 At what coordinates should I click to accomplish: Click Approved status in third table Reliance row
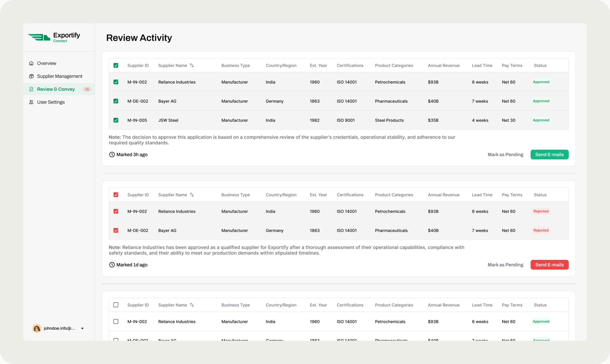click(541, 321)
